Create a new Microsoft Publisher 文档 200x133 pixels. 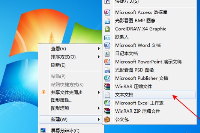coord(149,78)
